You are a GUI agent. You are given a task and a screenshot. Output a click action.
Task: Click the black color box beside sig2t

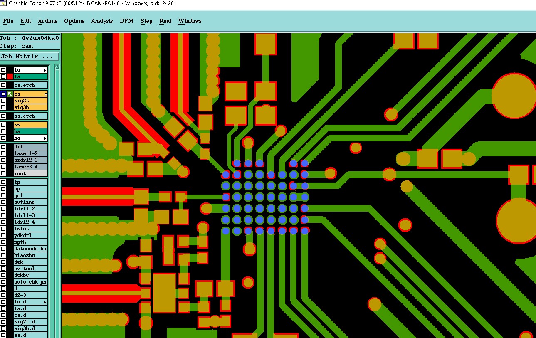(x=10, y=101)
